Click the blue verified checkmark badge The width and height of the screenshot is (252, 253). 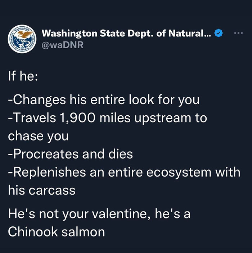pyautogui.click(x=218, y=33)
